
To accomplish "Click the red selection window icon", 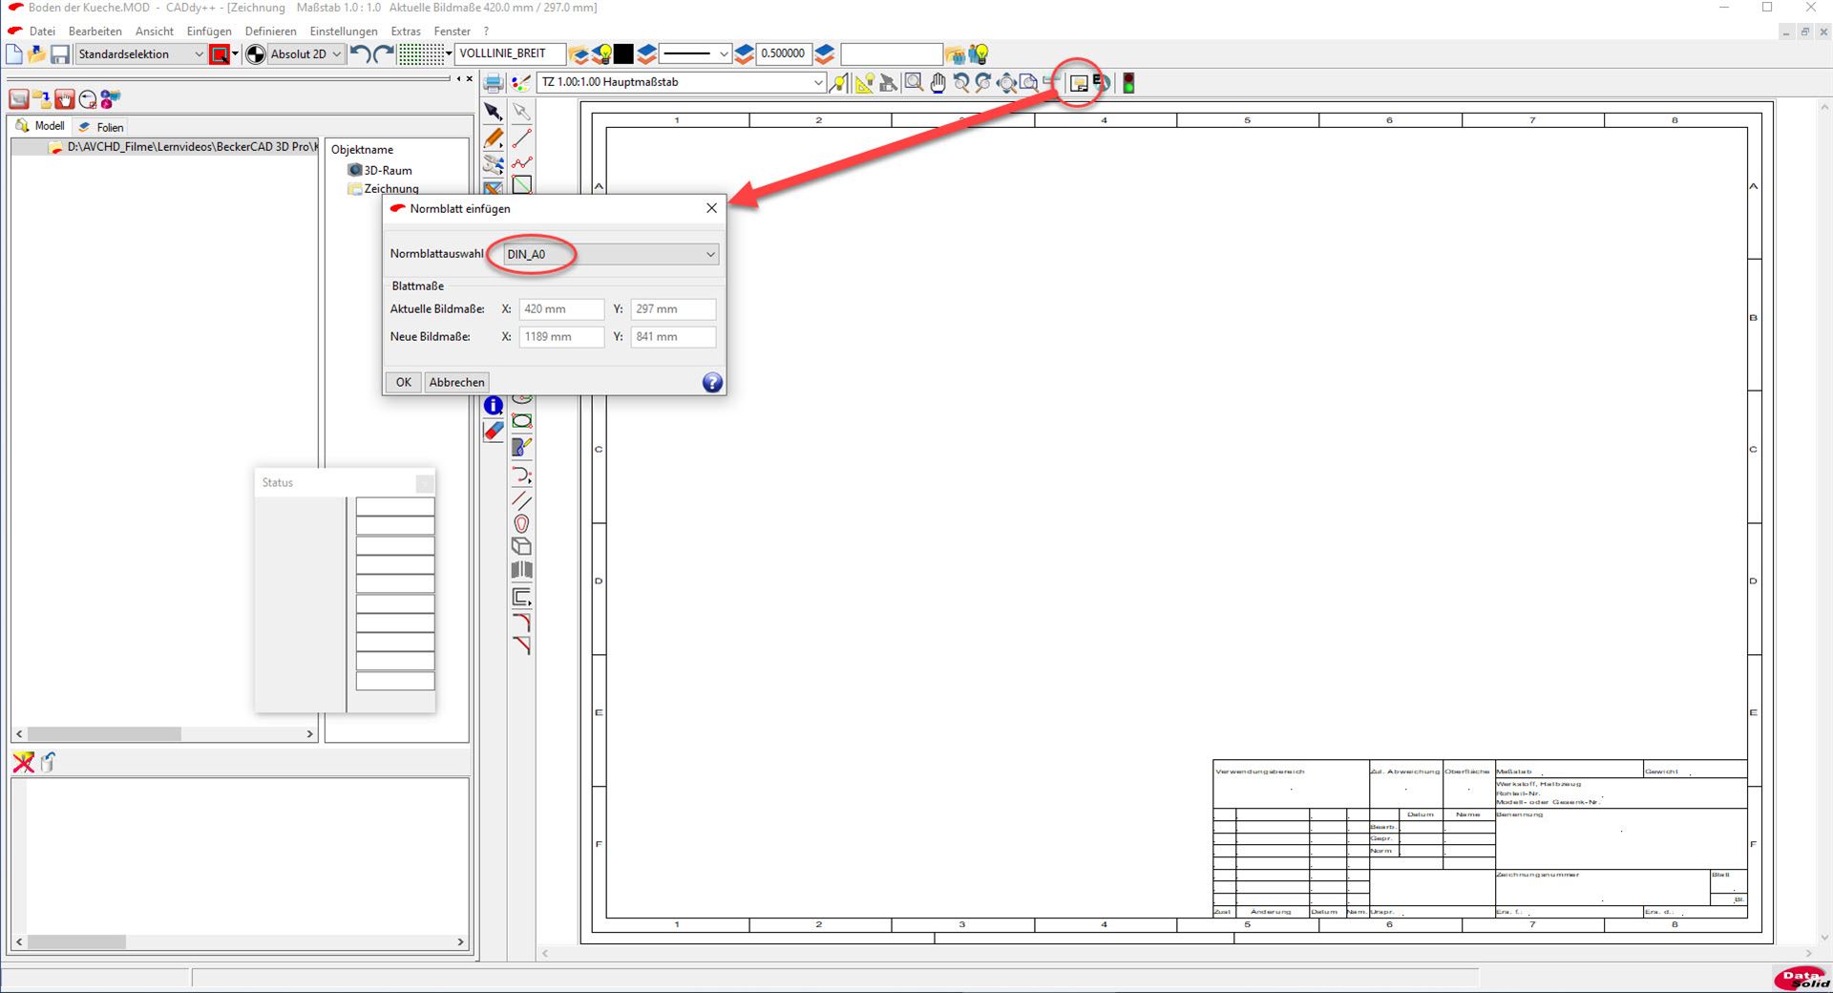I will coord(220,54).
